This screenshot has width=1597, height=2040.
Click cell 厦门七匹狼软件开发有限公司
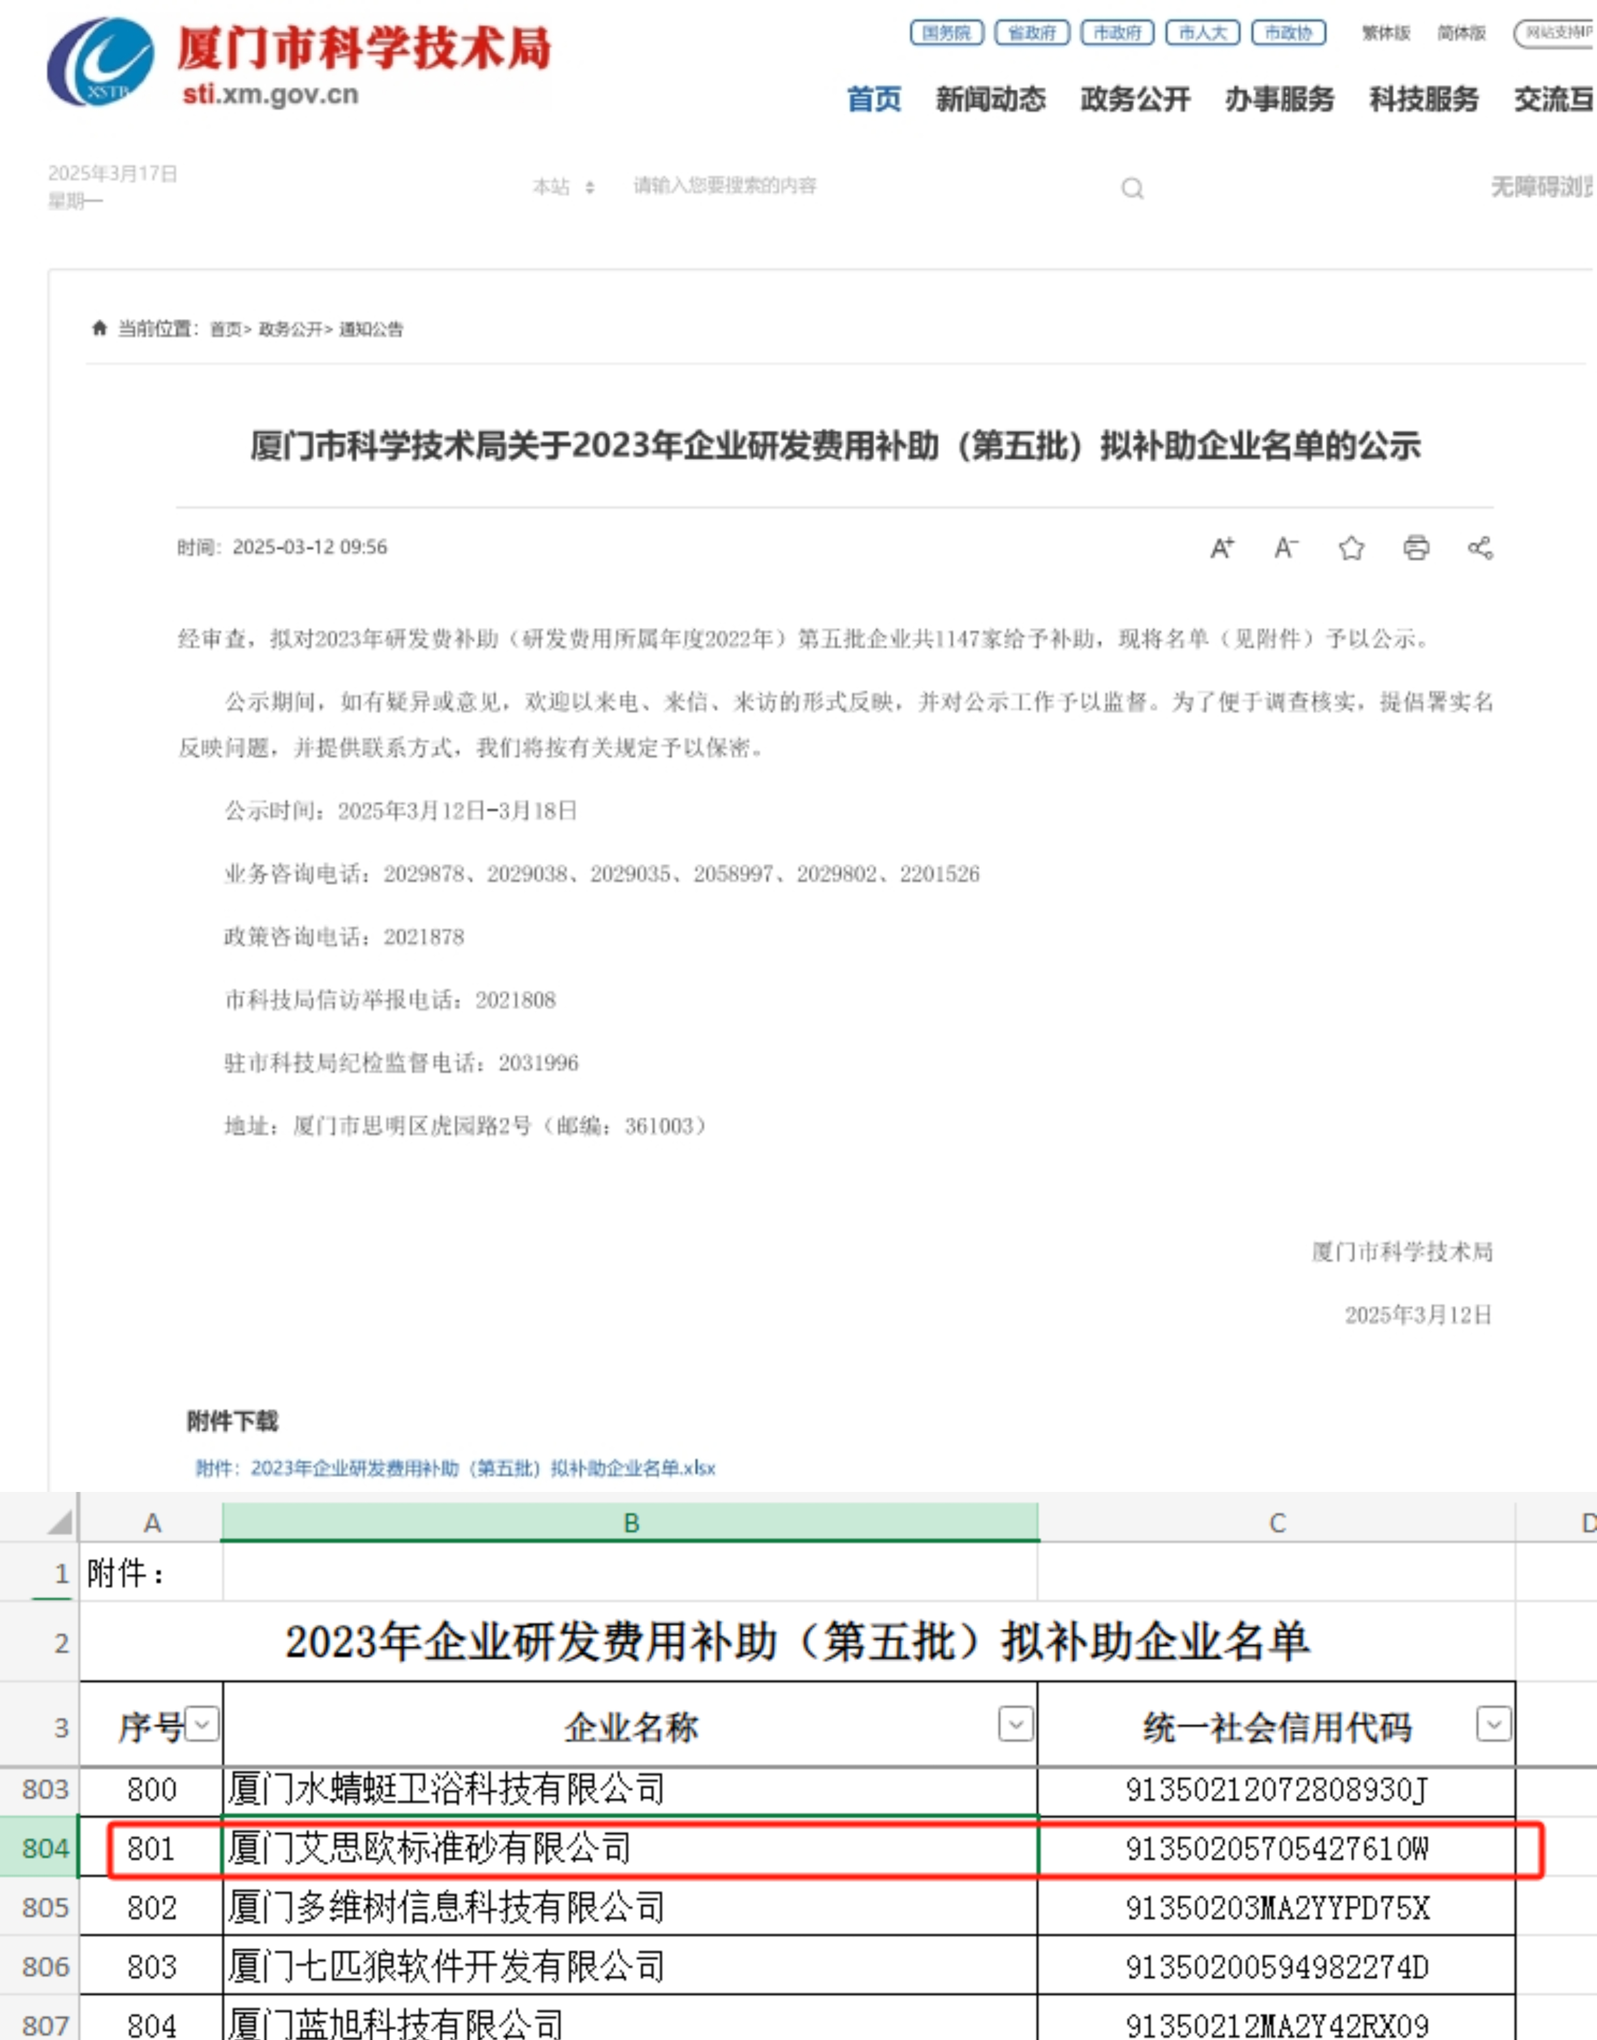pos(630,1966)
